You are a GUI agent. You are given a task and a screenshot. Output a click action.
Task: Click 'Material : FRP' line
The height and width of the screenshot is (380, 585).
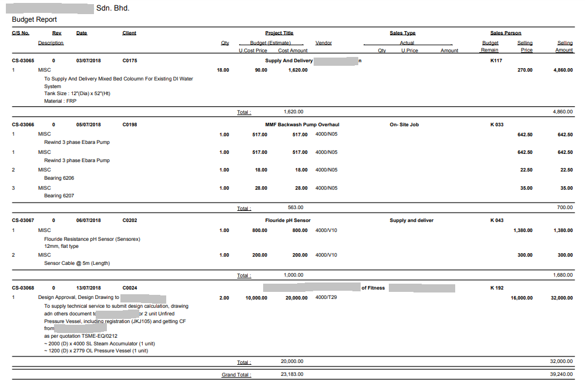point(60,101)
